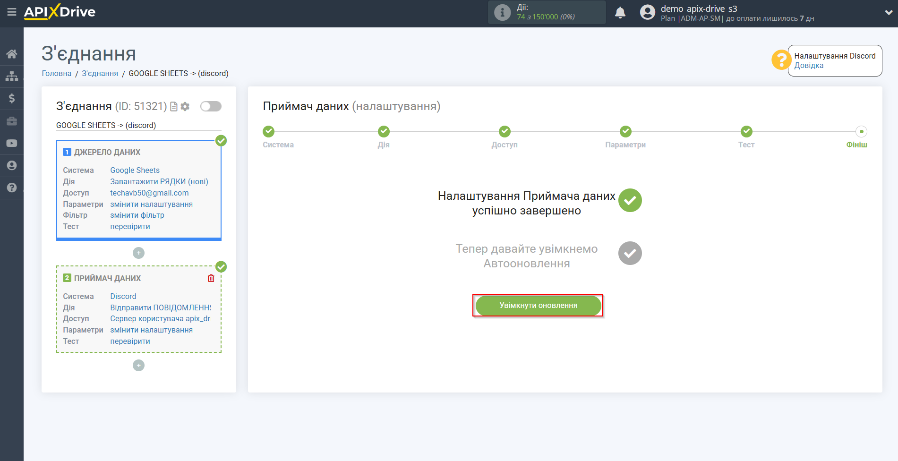Open the connection notes document icon
898x461 pixels.
(x=174, y=107)
